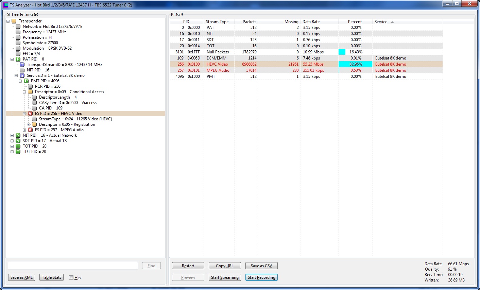Expand the Descriptor 0x05 Registration node

(29, 124)
